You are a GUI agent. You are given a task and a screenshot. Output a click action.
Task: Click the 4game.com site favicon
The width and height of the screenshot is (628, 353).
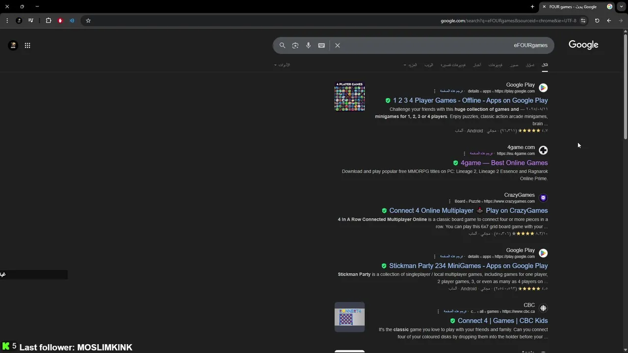pyautogui.click(x=543, y=150)
